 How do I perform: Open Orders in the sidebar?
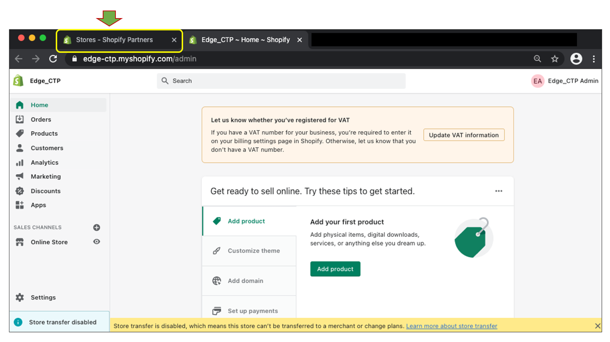[x=41, y=119]
